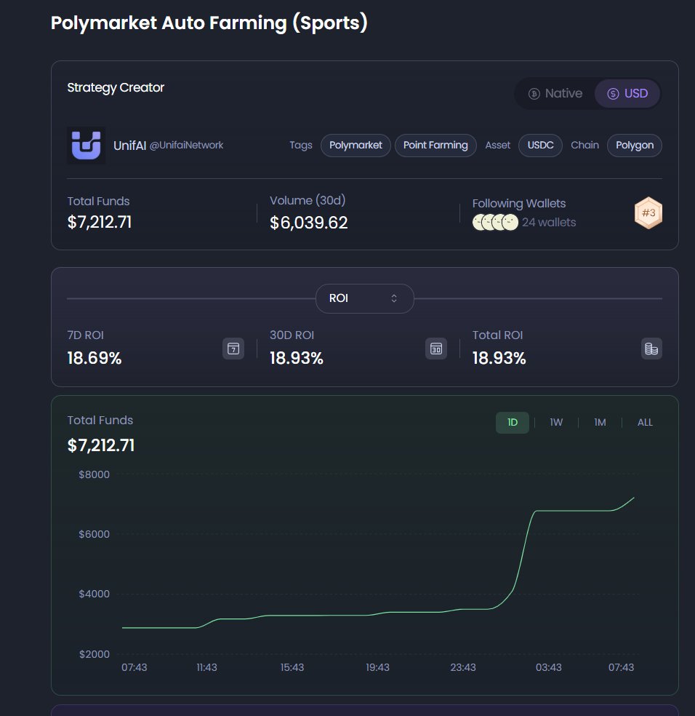Click the $7,212.71 Total Funds value in creator card
695x716 pixels.
tap(100, 223)
